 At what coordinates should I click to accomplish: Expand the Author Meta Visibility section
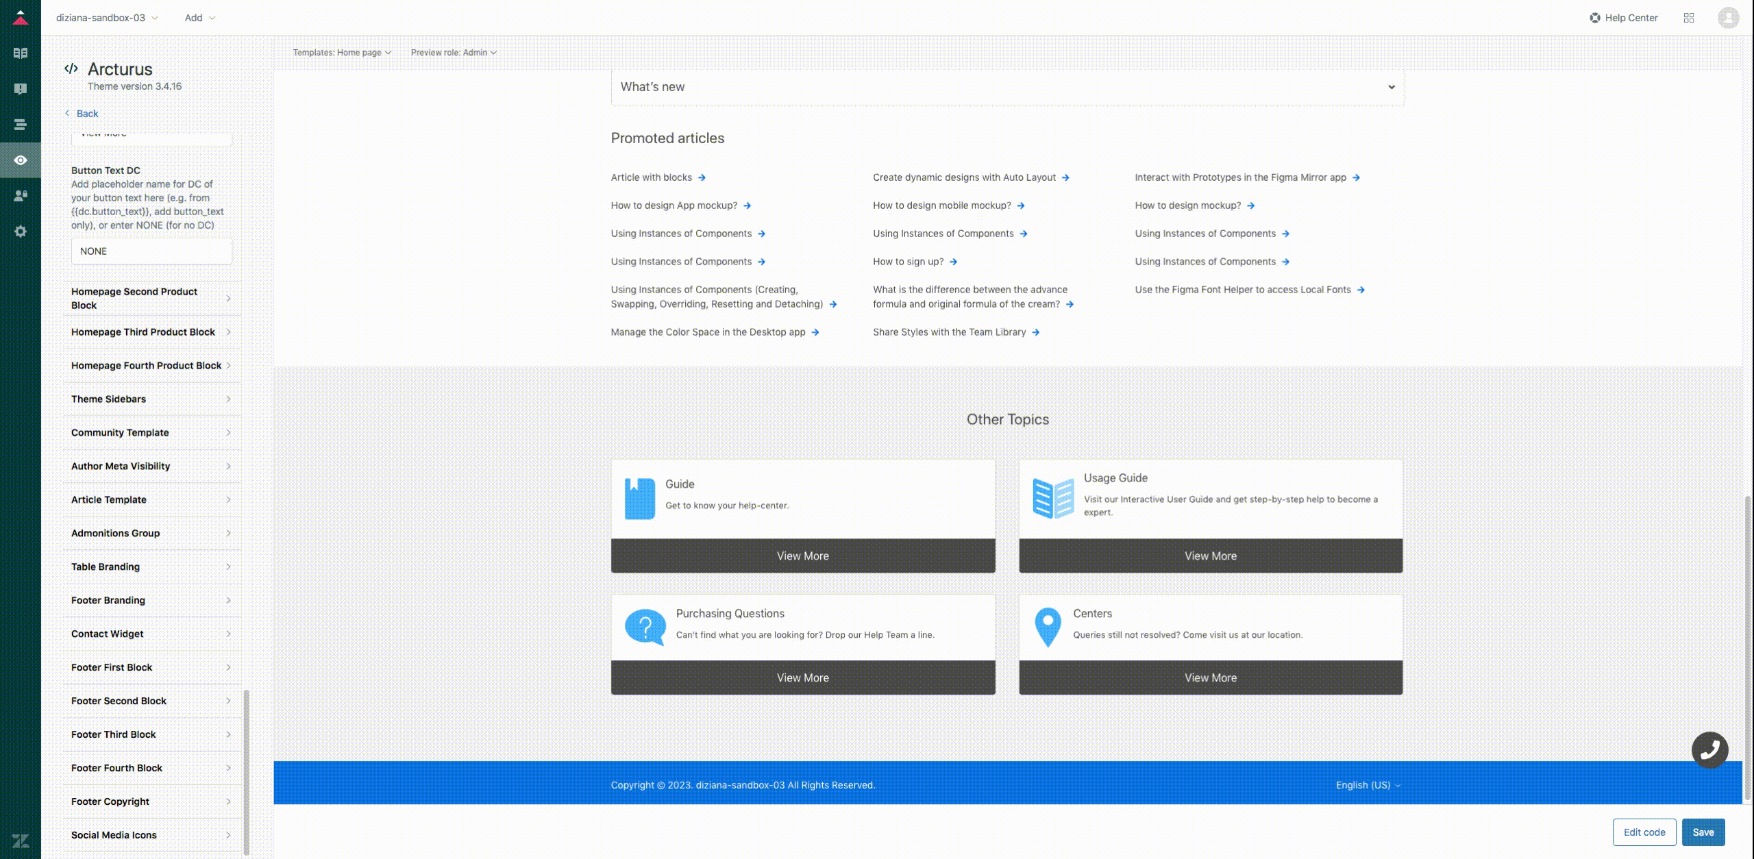(x=151, y=466)
